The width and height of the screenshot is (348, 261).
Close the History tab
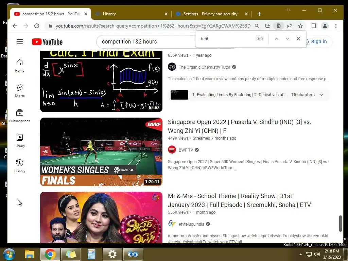point(166,14)
